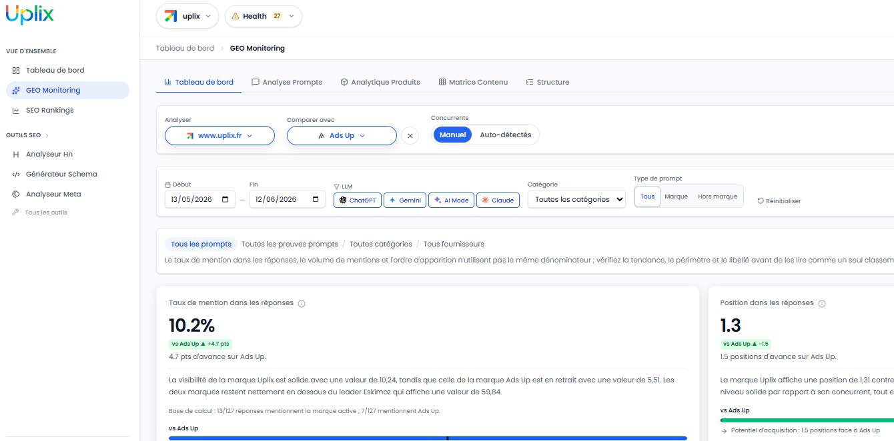Image resolution: width=894 pixels, height=441 pixels.
Task: Select Auto-détectés concurrents mode
Action: (506, 135)
